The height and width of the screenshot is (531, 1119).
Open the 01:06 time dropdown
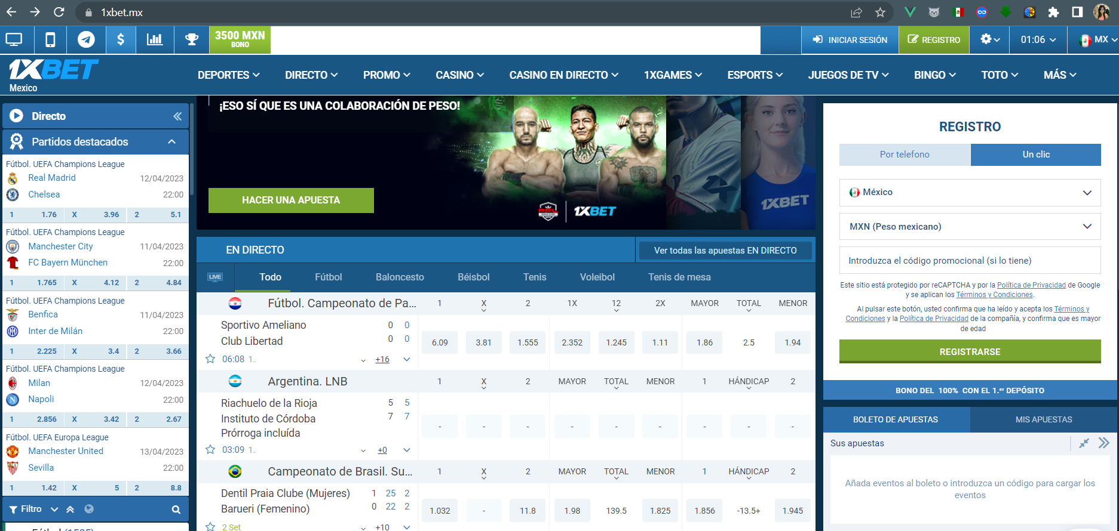1038,39
